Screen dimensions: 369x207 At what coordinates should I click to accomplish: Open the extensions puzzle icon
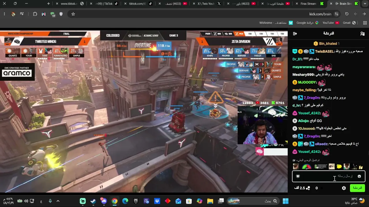point(35,14)
